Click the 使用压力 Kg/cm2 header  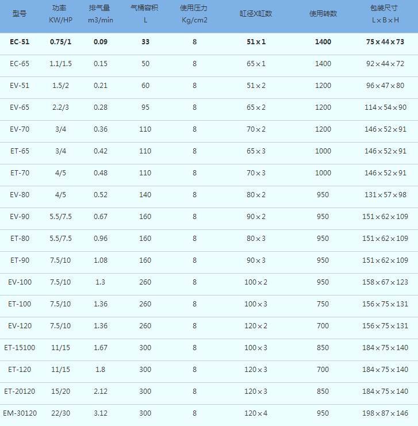[194, 14]
